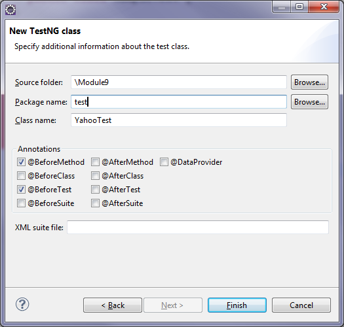This screenshot has height=327, width=344.
Task: Check the @BeforeSuite option
Action: click(x=21, y=203)
